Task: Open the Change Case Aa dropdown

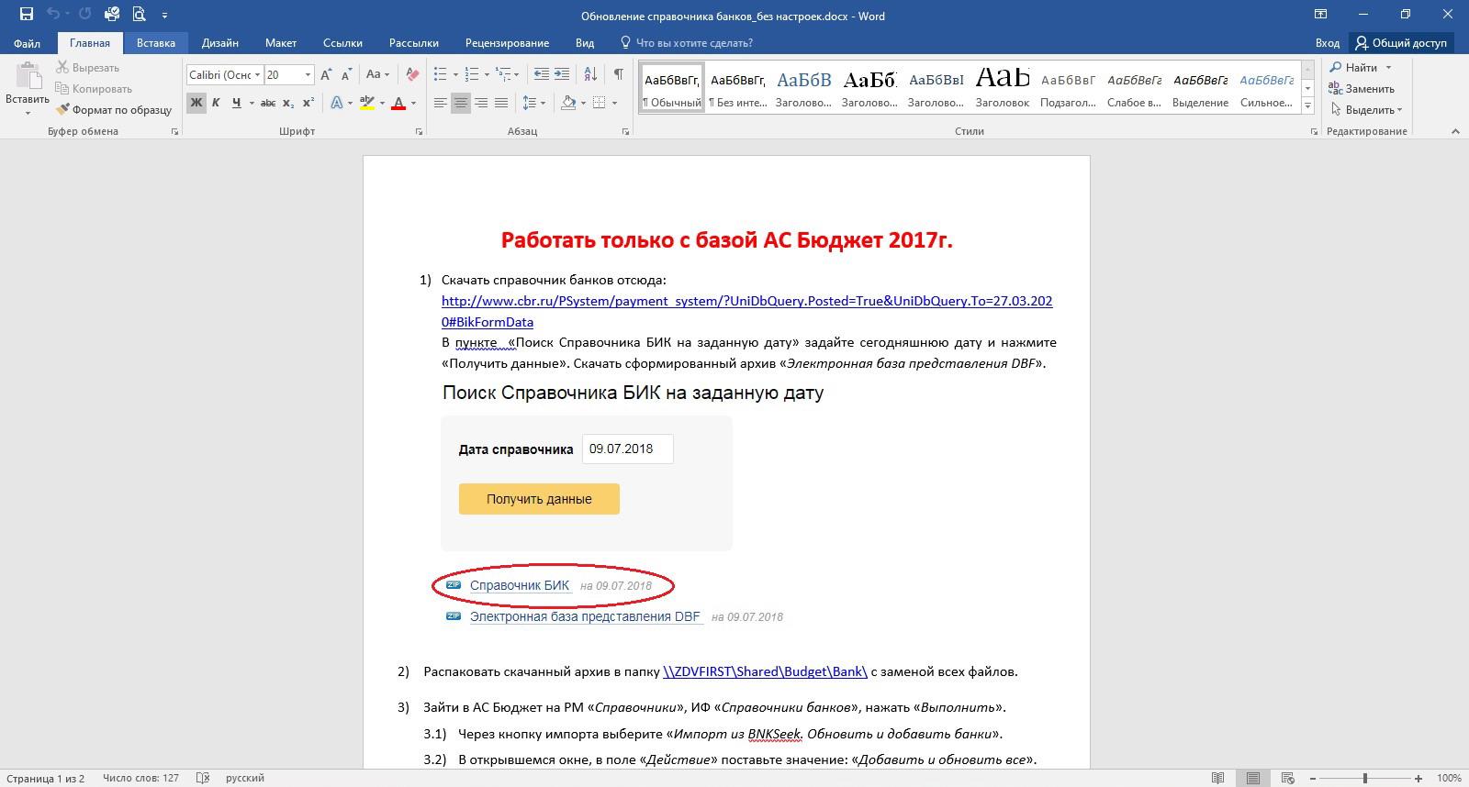Action: [377, 75]
